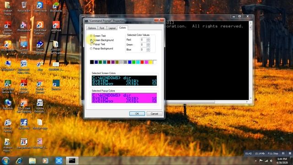
Task: Open the Layout tab
Action: coord(112,28)
